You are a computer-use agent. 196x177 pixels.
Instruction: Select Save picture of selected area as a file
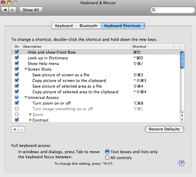(x=67, y=86)
